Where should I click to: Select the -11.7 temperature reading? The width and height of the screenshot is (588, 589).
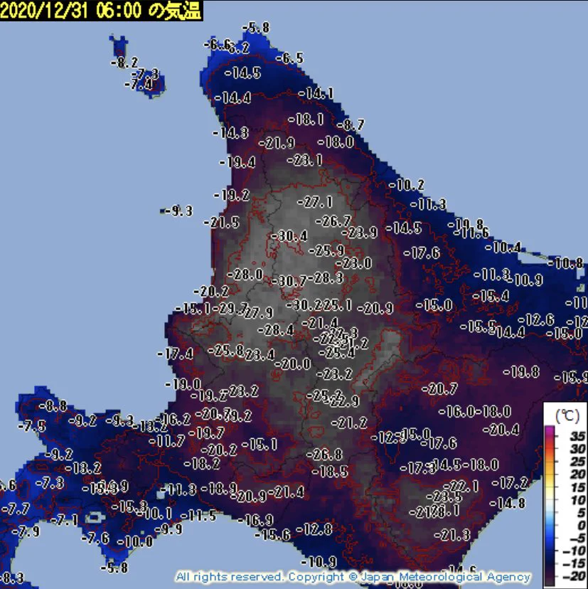point(167,440)
